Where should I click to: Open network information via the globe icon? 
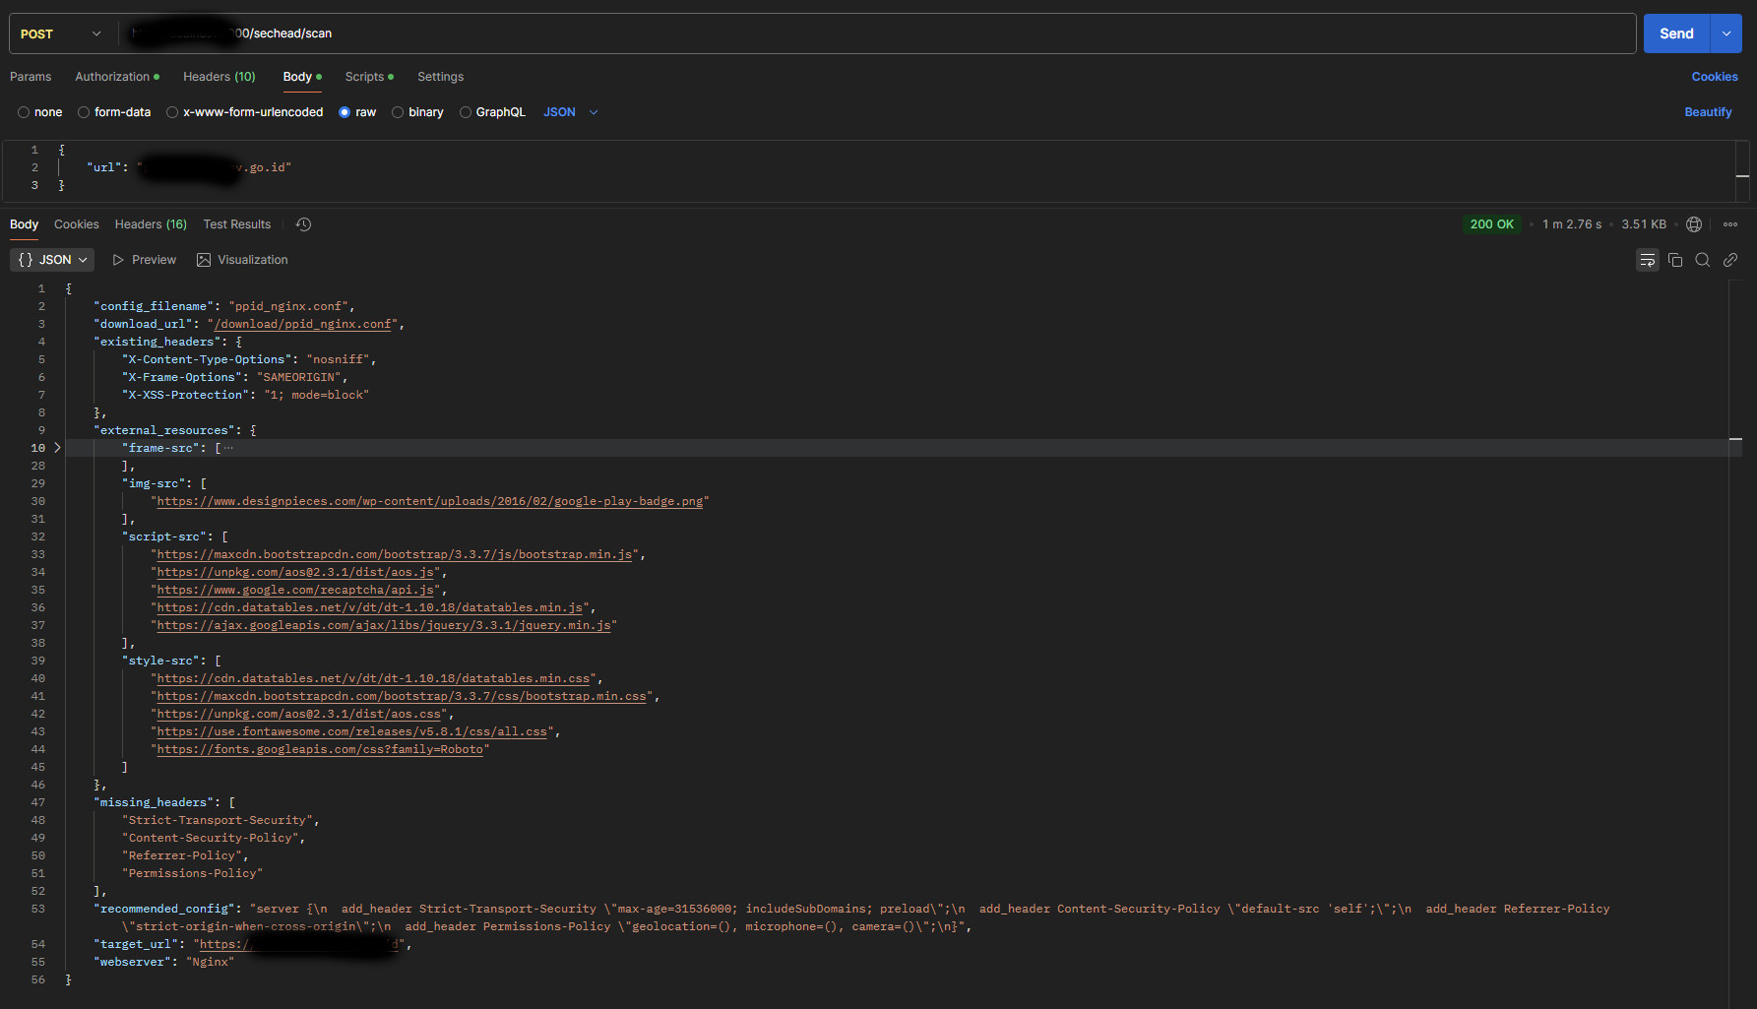[x=1694, y=223]
